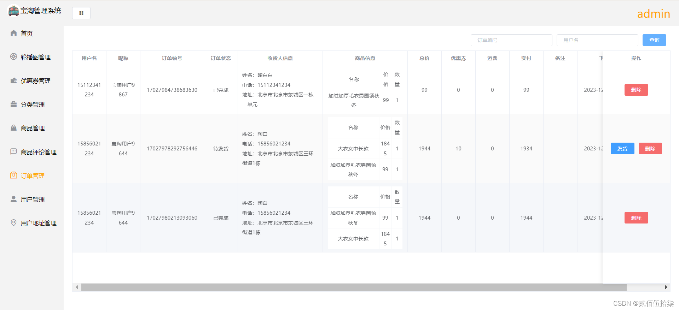
Task: Focus the 用户名 search field
Action: point(597,40)
